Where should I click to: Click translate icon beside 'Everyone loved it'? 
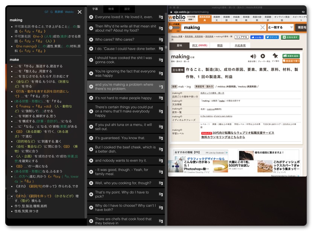pos(161,17)
